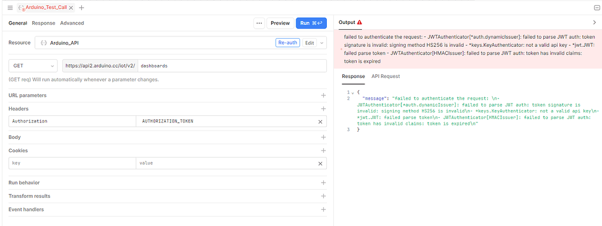Viewport: 602px width, 226px height.
Task: Click the Authorization header key field
Action: (x=72, y=121)
